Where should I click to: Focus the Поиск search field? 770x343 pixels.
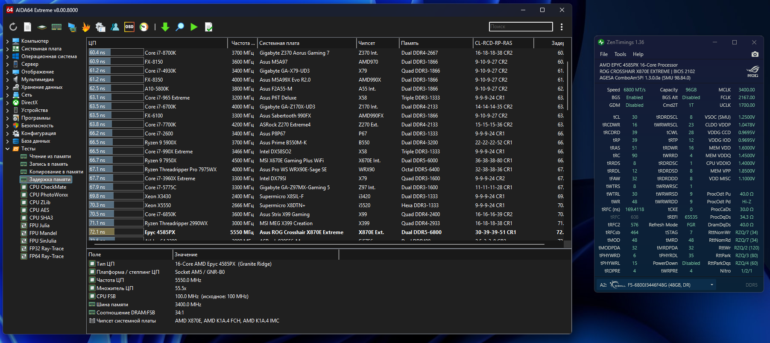click(x=521, y=27)
